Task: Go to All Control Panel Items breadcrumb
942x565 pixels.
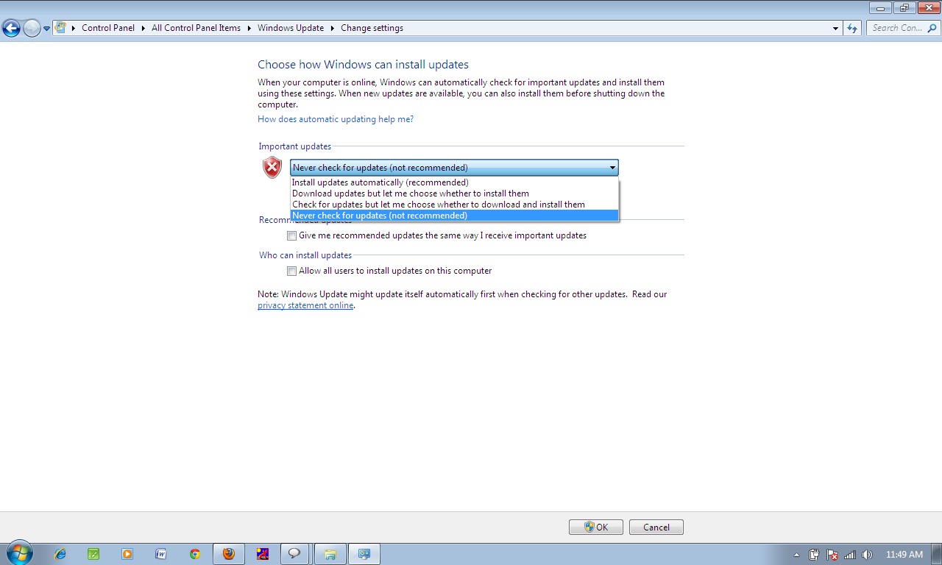Action: click(196, 28)
